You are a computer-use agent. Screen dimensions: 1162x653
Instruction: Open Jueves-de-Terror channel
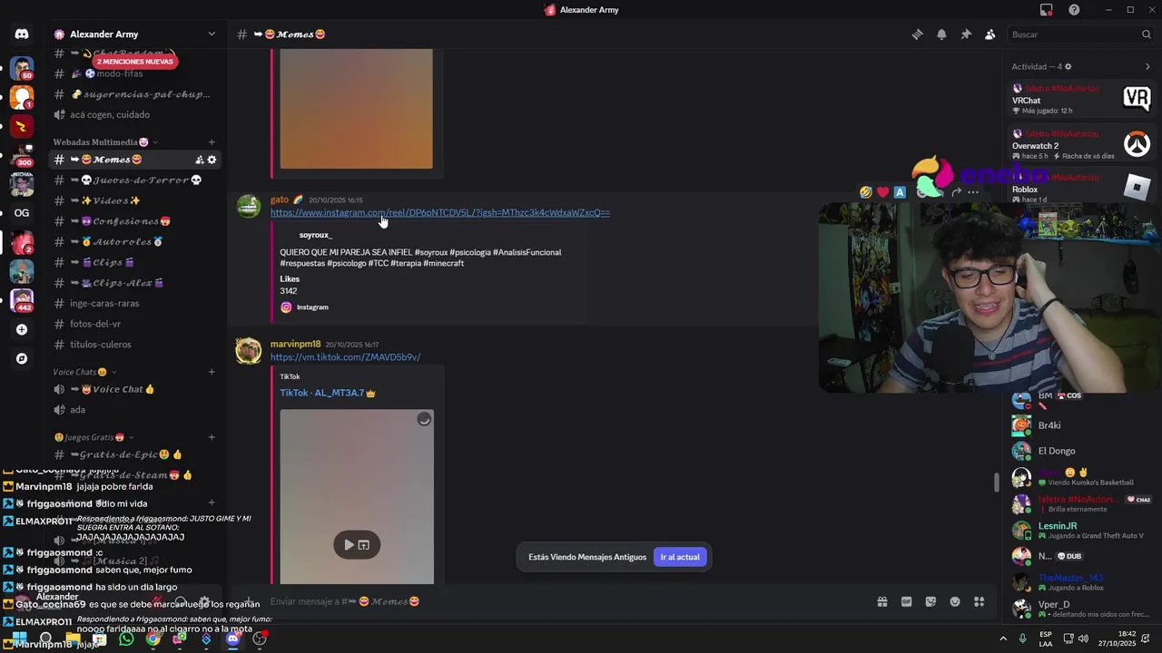tap(136, 180)
